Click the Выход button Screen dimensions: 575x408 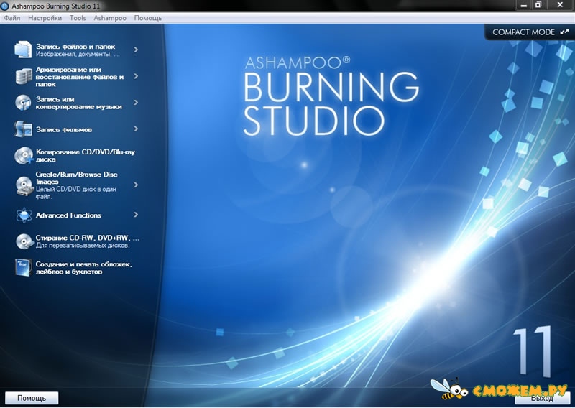[x=542, y=398]
